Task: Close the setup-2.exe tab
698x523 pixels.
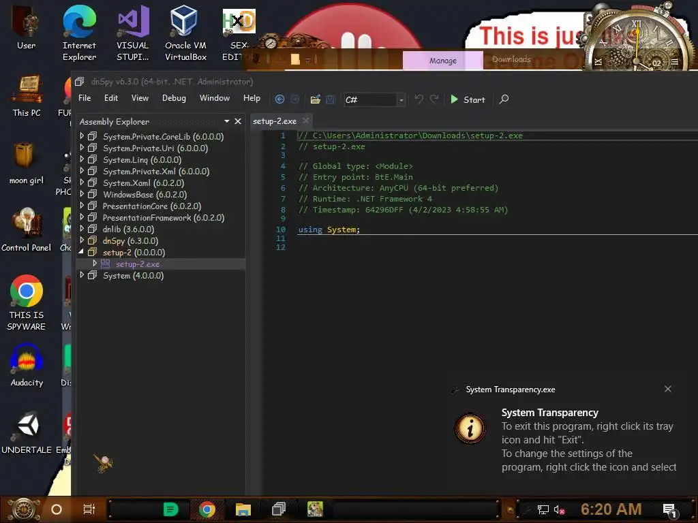Action: [x=306, y=121]
